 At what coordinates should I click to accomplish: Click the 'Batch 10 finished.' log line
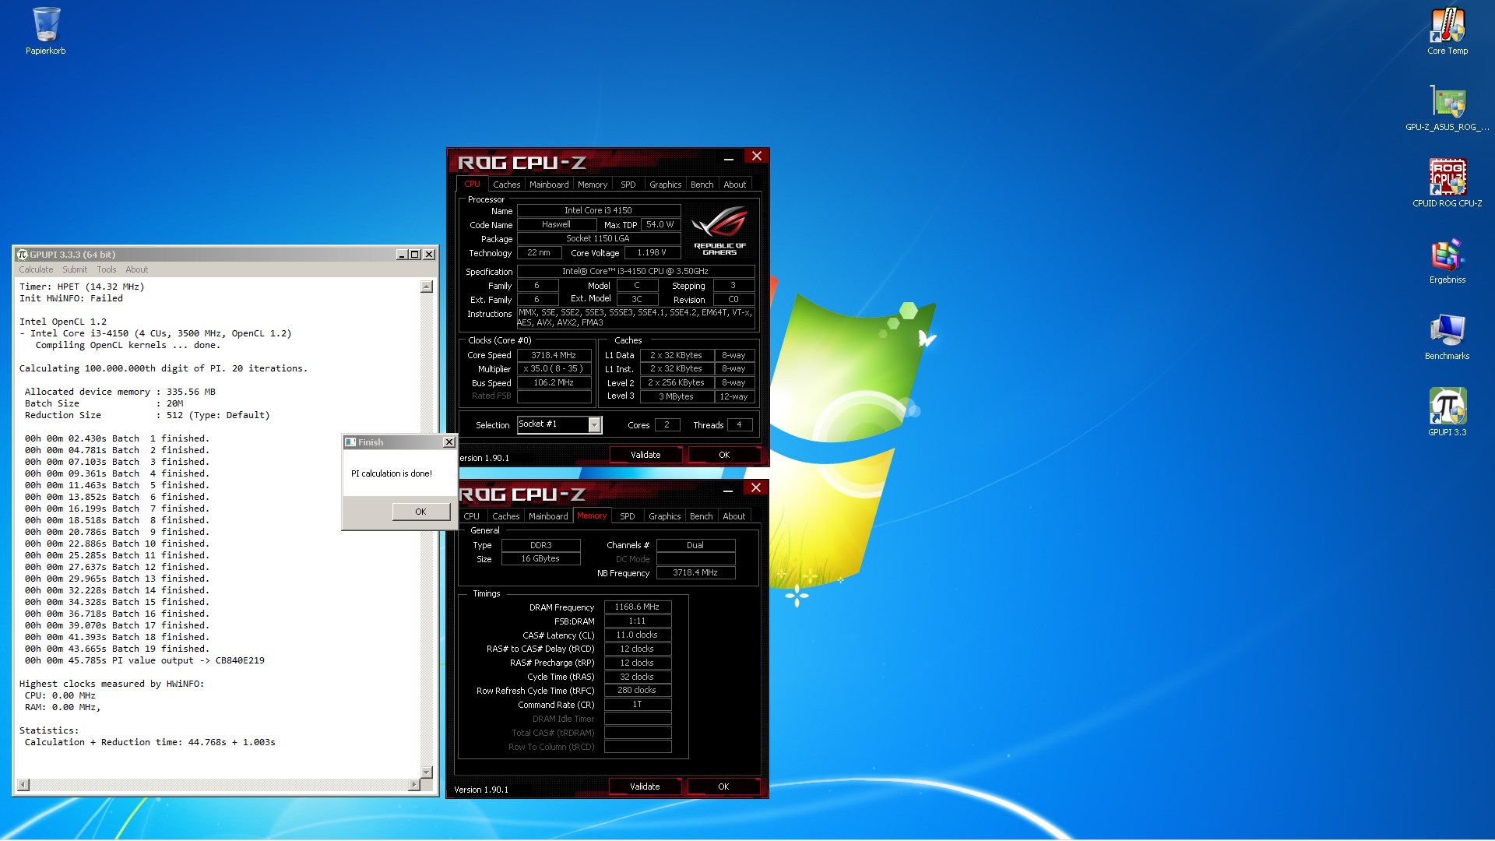coord(117,544)
